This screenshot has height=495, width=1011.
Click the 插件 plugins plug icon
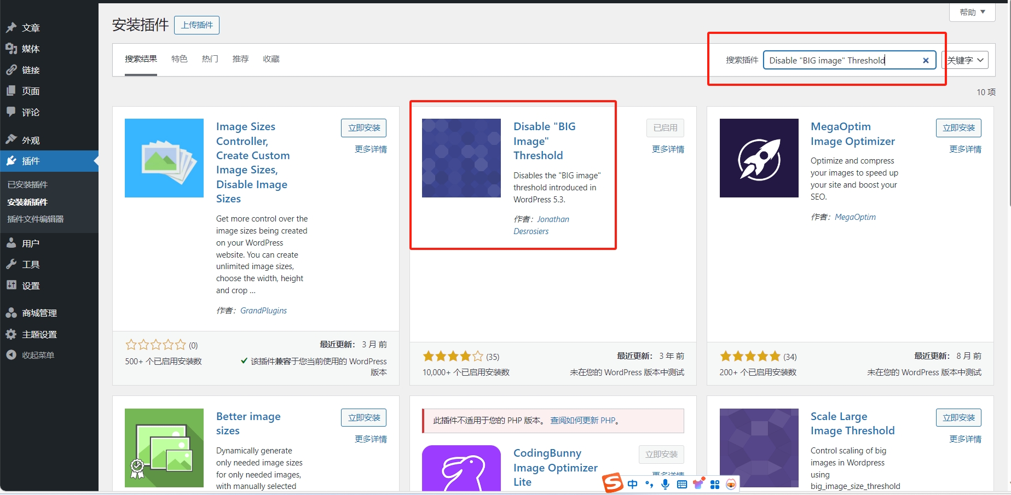coord(11,161)
